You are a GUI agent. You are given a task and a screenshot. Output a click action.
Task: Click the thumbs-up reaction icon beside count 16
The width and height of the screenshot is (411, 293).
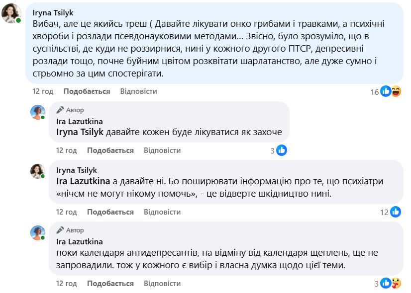386,91
